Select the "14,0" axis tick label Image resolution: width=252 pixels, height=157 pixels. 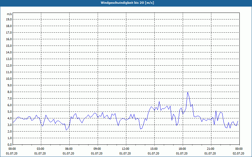(9, 52)
